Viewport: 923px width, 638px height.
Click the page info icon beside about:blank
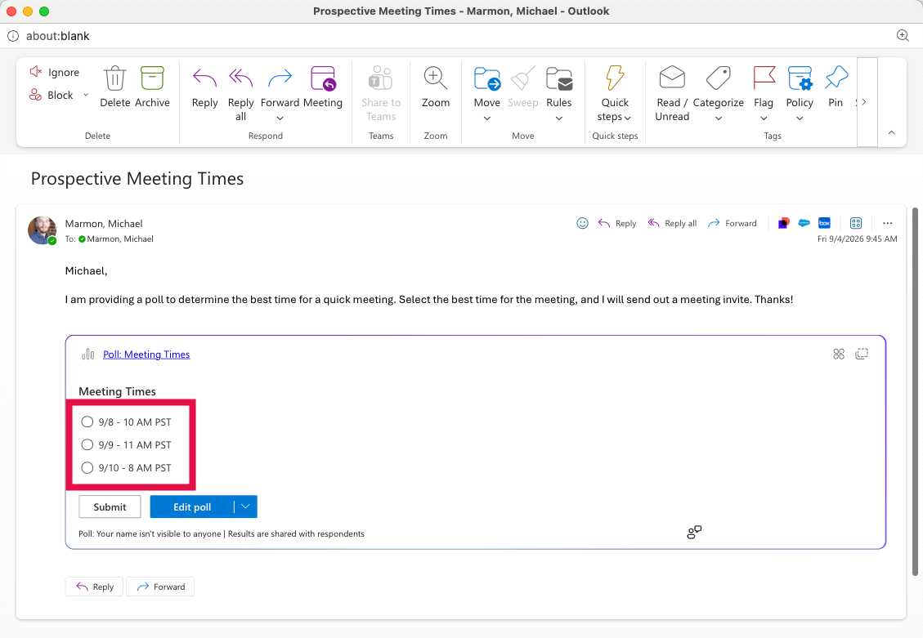click(x=13, y=36)
